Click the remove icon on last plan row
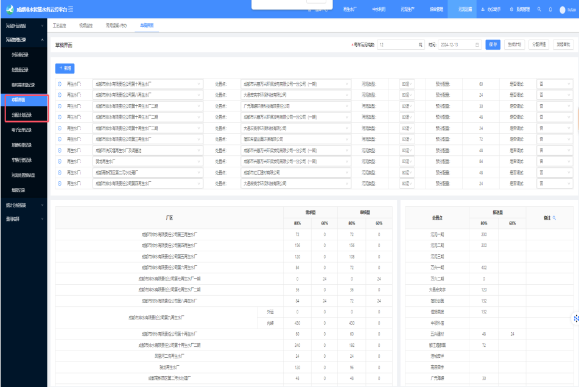 (x=60, y=183)
